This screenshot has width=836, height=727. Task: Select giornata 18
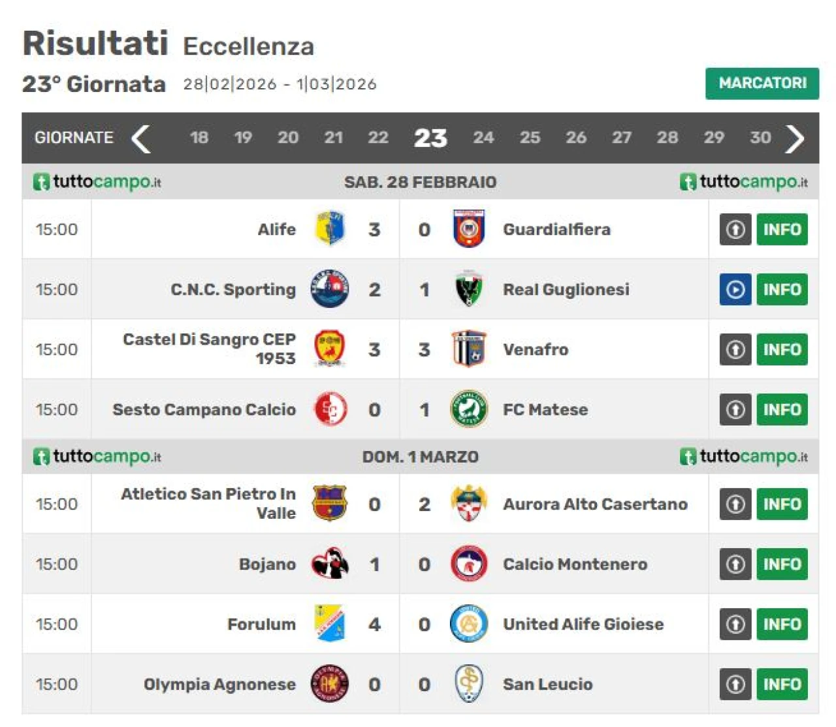point(199,138)
